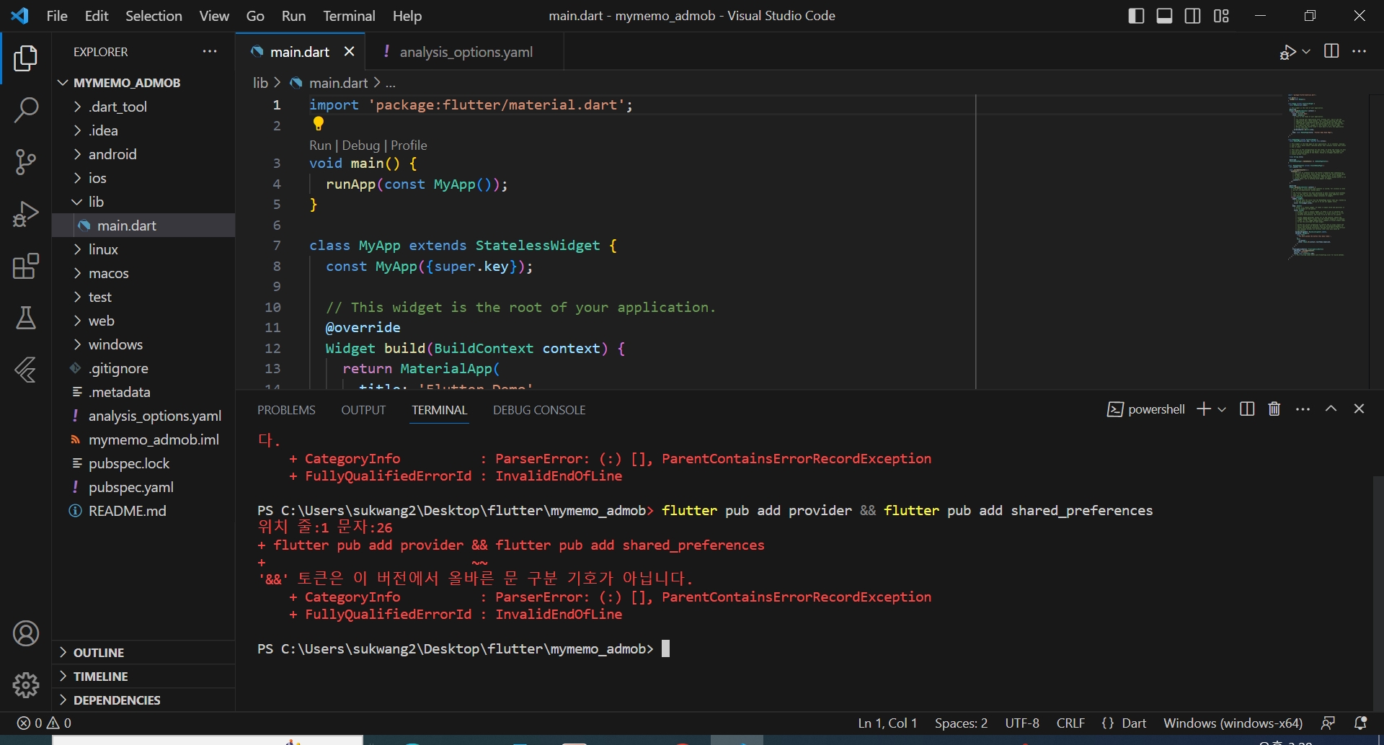
Task: Open the feedback icon in status bar
Action: 1328,723
